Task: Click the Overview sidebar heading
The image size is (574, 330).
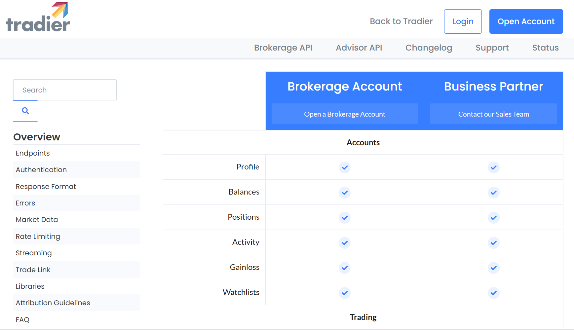Action: (x=37, y=137)
